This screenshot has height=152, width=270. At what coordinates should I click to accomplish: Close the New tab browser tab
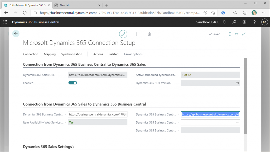point(99,5)
